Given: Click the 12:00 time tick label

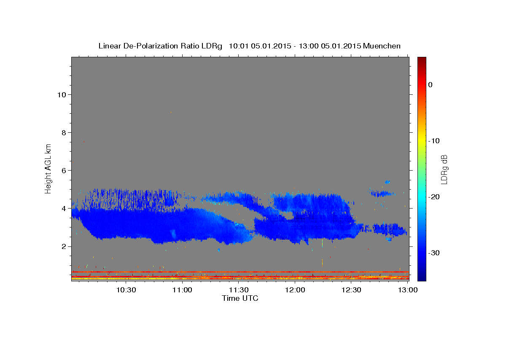Looking at the screenshot, I should [x=295, y=290].
